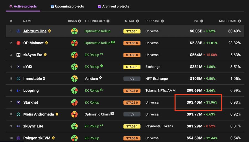The height and width of the screenshot is (142, 249).
Task: Click the zkSync Lite project name
Action: point(33,126)
